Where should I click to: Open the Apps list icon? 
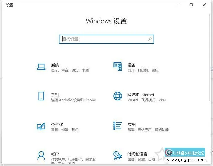[x=118, y=126]
